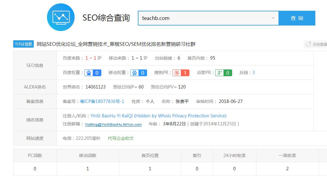Click the TITLE信息 blue label badge

pos(23,44)
